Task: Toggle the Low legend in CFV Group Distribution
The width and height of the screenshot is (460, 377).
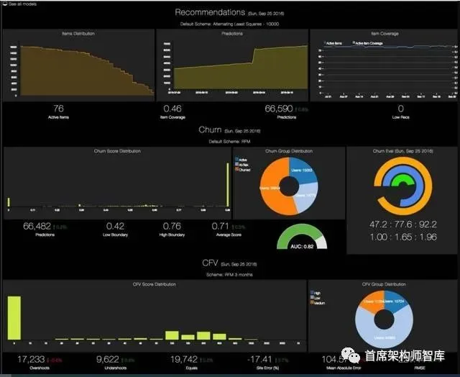Action: click(x=315, y=298)
